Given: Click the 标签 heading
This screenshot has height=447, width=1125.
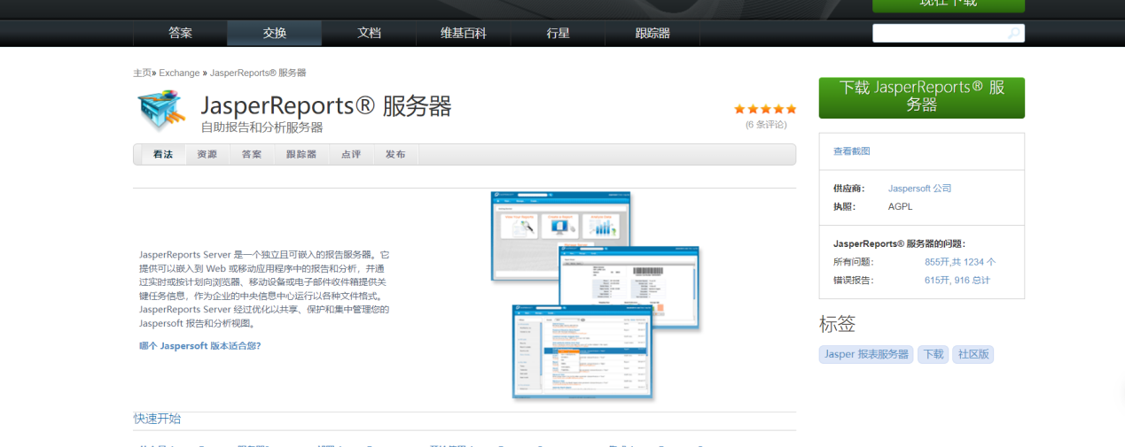Looking at the screenshot, I should coord(838,324).
